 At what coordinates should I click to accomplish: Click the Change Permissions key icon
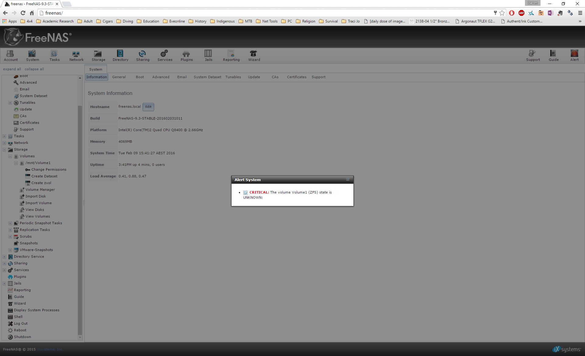tap(28, 169)
